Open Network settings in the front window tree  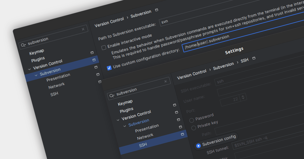click(145, 136)
